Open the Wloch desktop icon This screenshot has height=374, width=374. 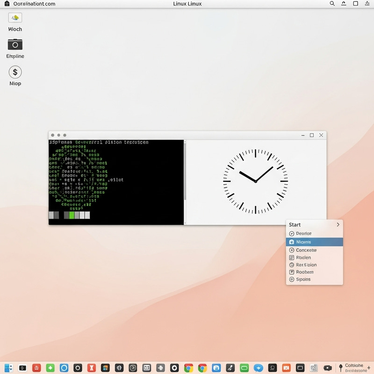tap(15, 18)
